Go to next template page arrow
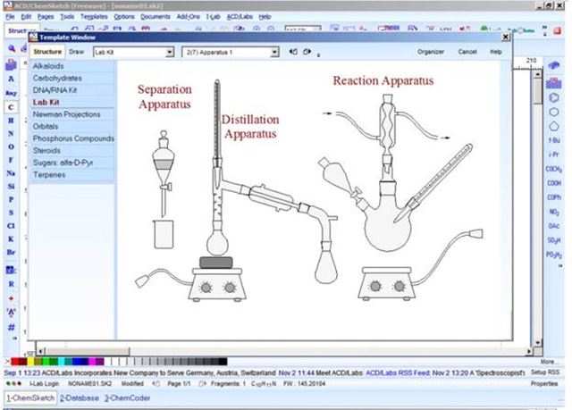The image size is (572, 410). pos(307,52)
